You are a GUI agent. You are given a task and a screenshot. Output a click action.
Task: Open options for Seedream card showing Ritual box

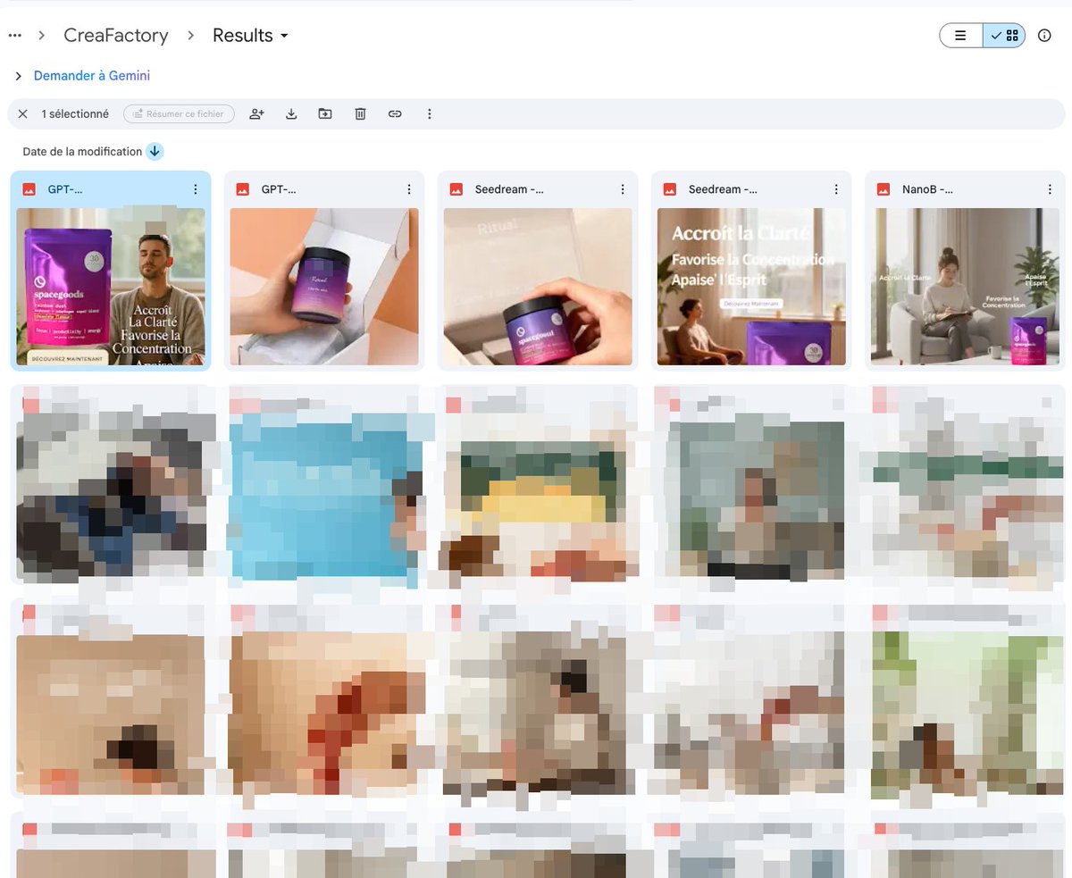pos(623,189)
